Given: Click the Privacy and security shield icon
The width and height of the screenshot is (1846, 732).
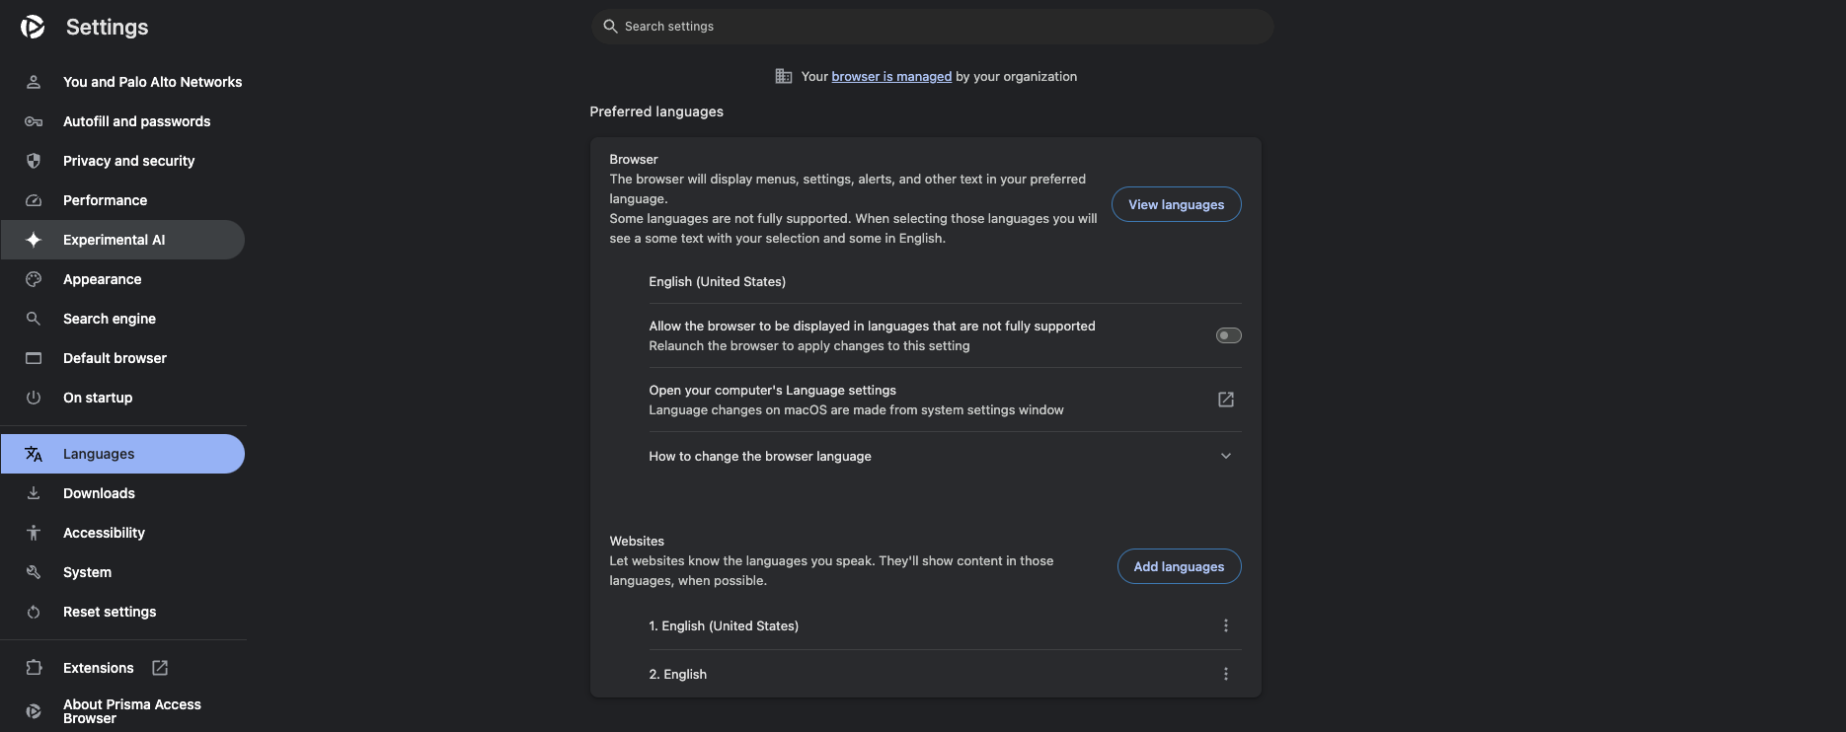Looking at the screenshot, I should point(34,161).
